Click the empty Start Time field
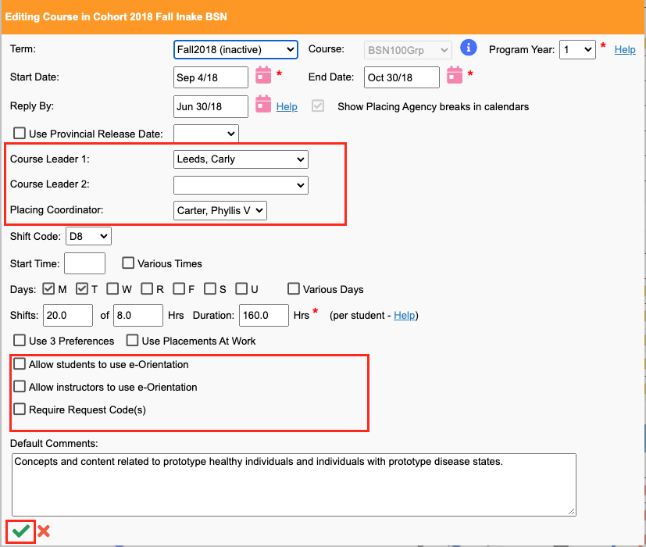The image size is (646, 547). (85, 263)
